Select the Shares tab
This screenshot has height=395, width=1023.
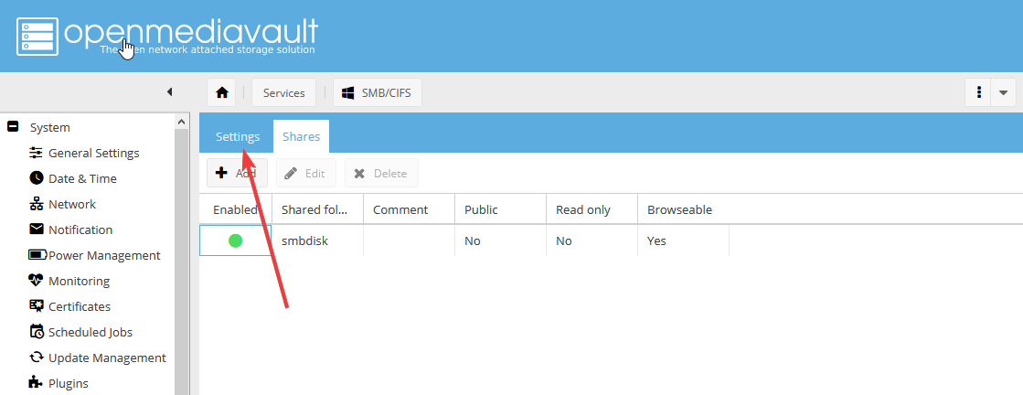click(301, 136)
